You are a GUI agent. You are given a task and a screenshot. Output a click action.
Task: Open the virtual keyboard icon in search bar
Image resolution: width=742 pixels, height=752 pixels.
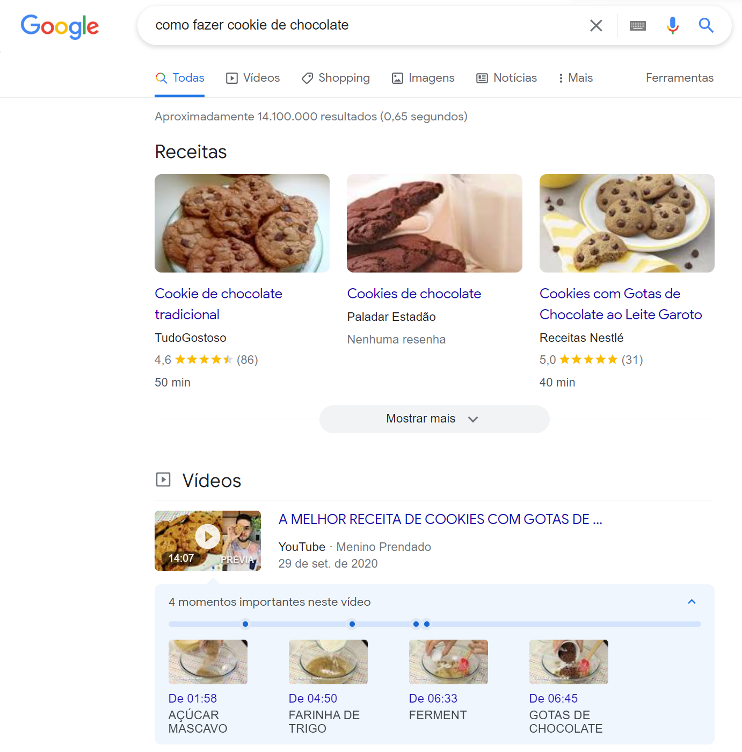tap(637, 25)
